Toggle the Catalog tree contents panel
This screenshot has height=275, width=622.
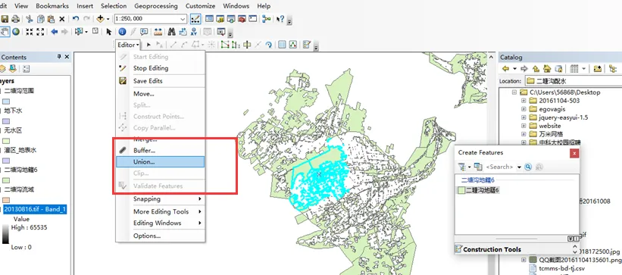[x=613, y=69]
